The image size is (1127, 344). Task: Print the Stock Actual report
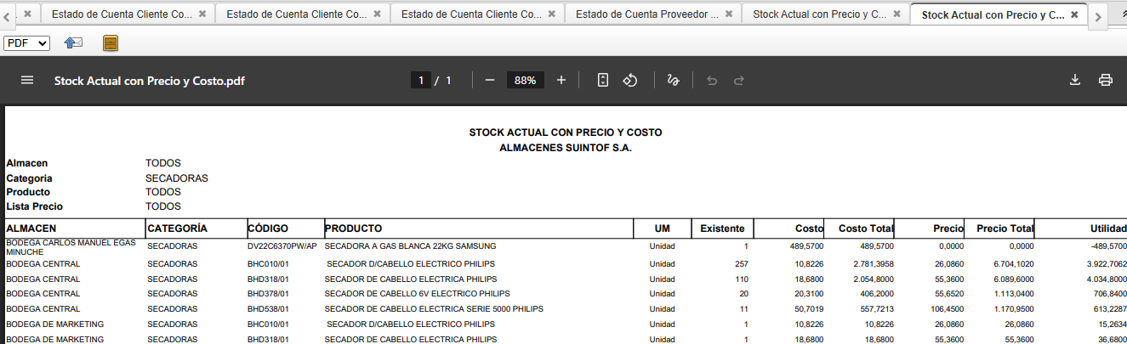[x=1106, y=80]
